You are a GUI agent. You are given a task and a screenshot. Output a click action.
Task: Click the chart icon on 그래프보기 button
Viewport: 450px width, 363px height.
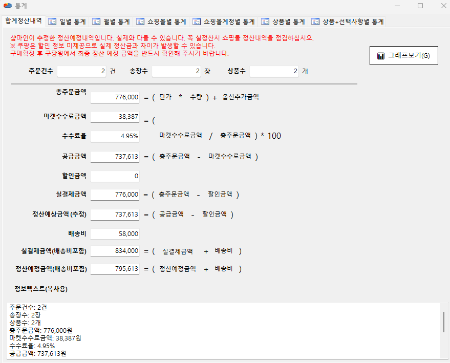[x=380, y=56]
